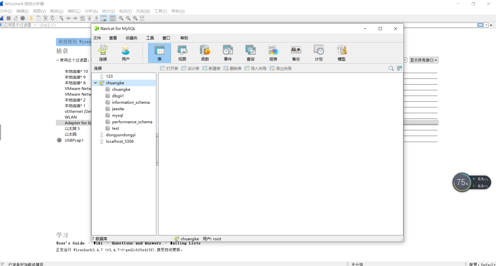Select the performance_schema database
Viewport: 496px width, 266px height.
[x=132, y=122]
